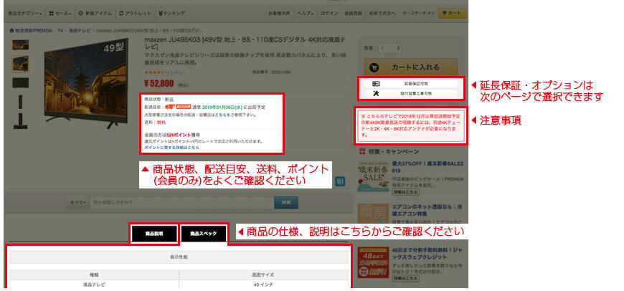Viewport: 624px width, 291px height.
Task: Switch to the 商品説明 tab
Action: pos(154,234)
